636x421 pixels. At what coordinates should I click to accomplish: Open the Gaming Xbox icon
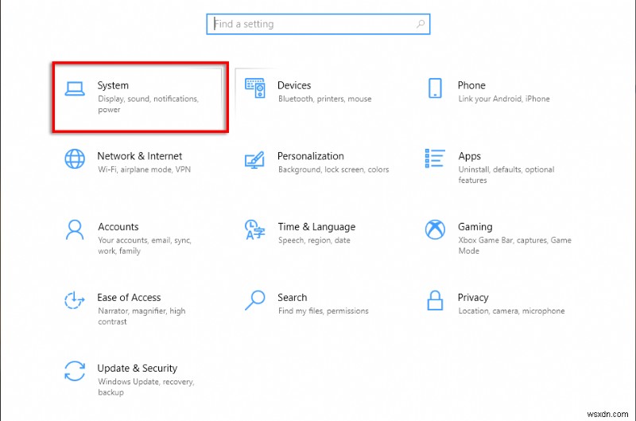click(x=435, y=229)
